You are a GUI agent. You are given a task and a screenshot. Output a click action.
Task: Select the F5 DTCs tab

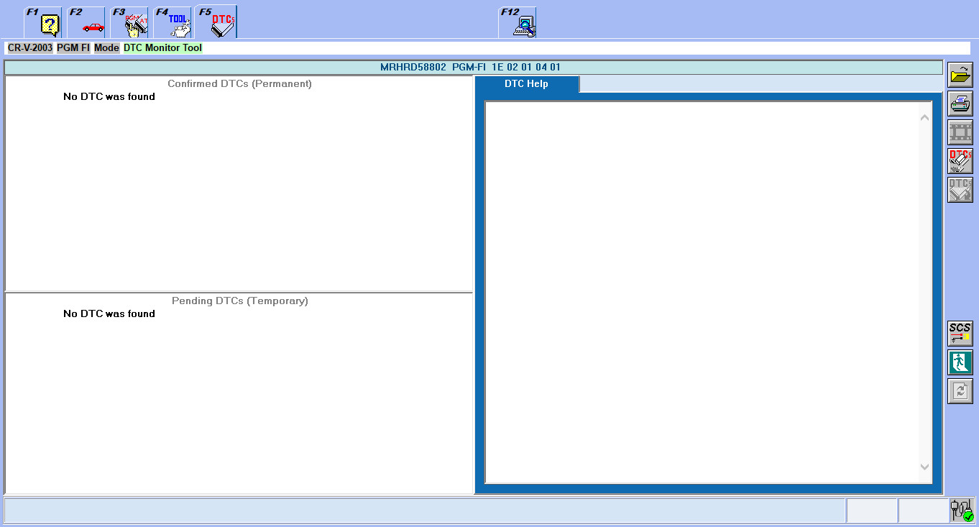click(216, 22)
